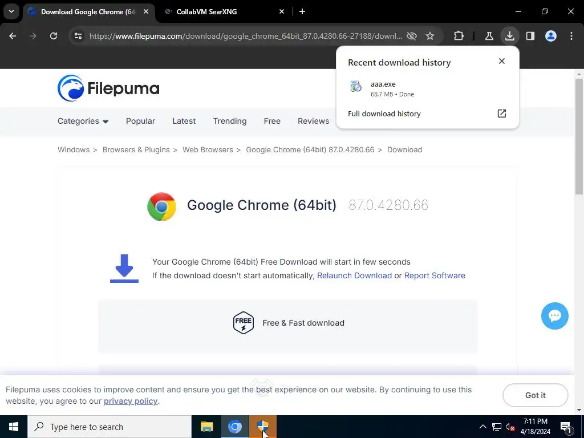This screenshot has width=584, height=438.
Task: Click the taskbar search box
Action: pos(109,427)
